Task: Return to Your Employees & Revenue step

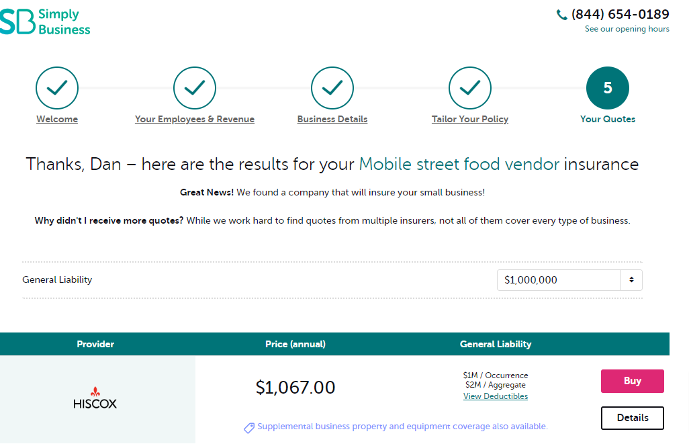Action: coord(195,120)
